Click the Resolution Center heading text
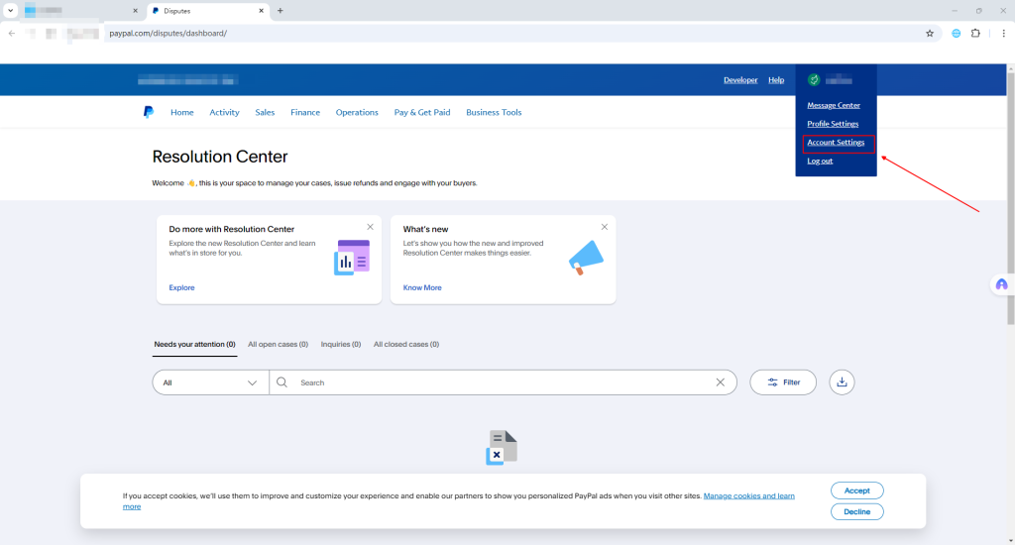Image resolution: width=1015 pixels, height=545 pixels. click(x=220, y=157)
